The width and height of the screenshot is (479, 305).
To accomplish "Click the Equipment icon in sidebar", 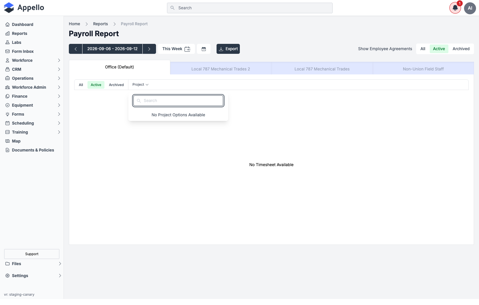I will (x=7, y=105).
